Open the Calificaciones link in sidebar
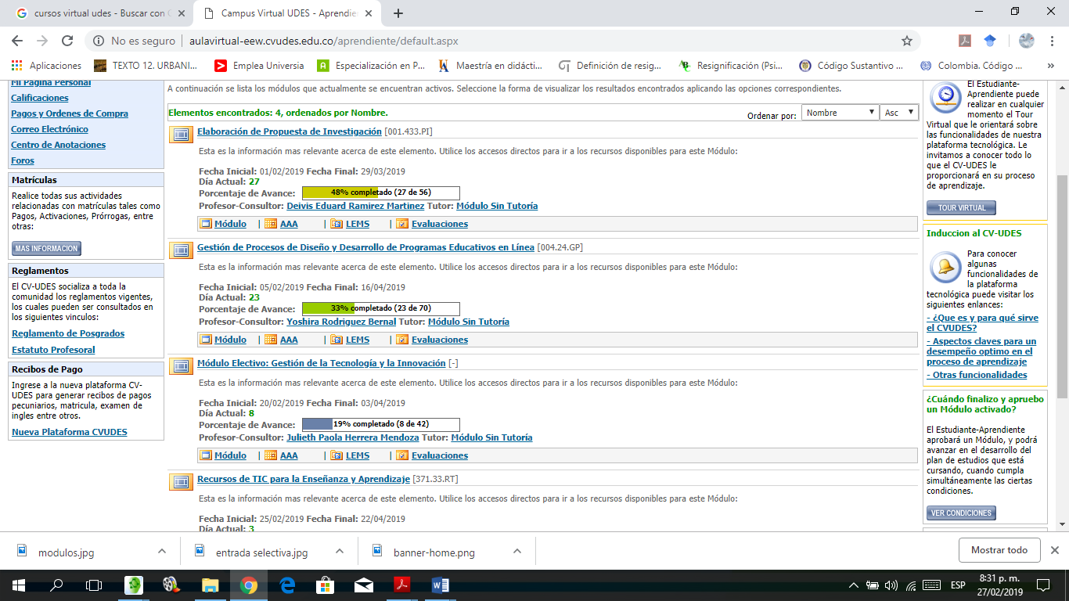 click(x=40, y=98)
